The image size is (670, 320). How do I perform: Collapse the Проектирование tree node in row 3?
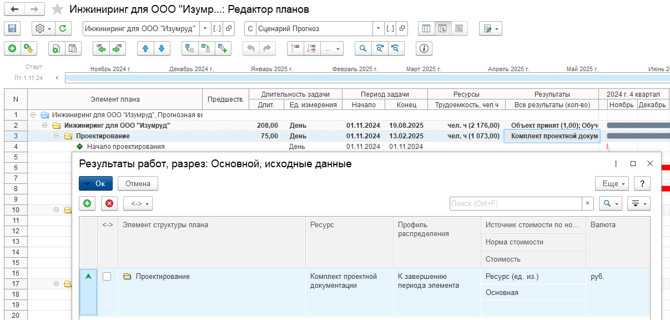[x=57, y=136]
